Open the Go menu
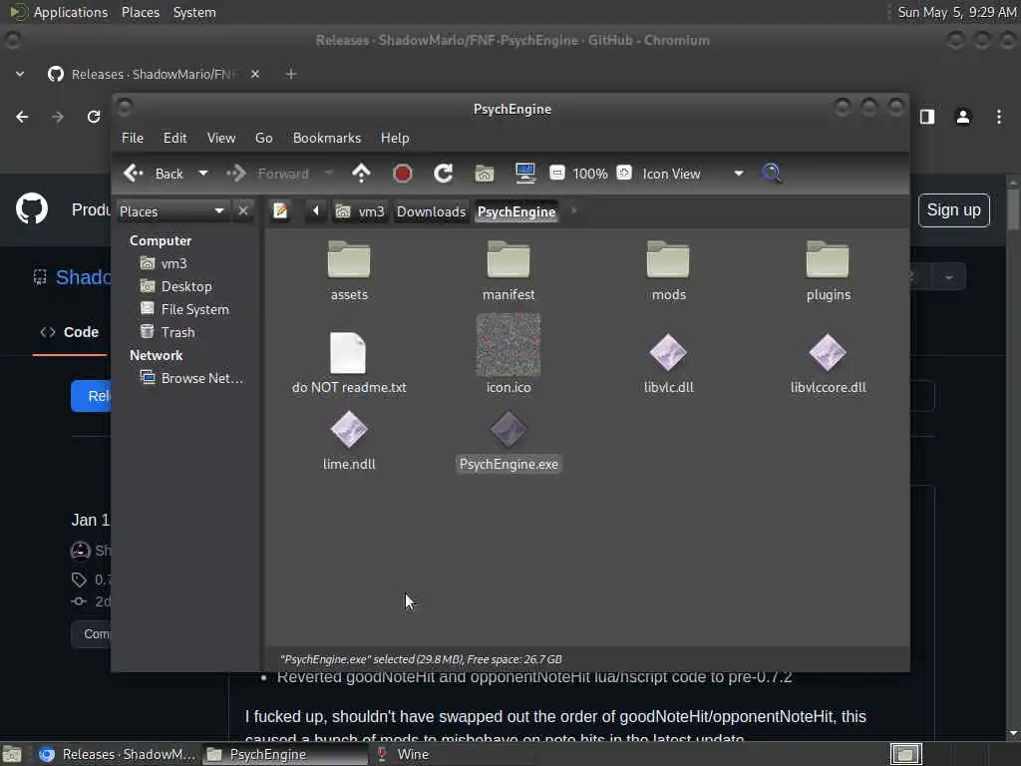Viewport: 1021px width, 766px height. pos(263,138)
